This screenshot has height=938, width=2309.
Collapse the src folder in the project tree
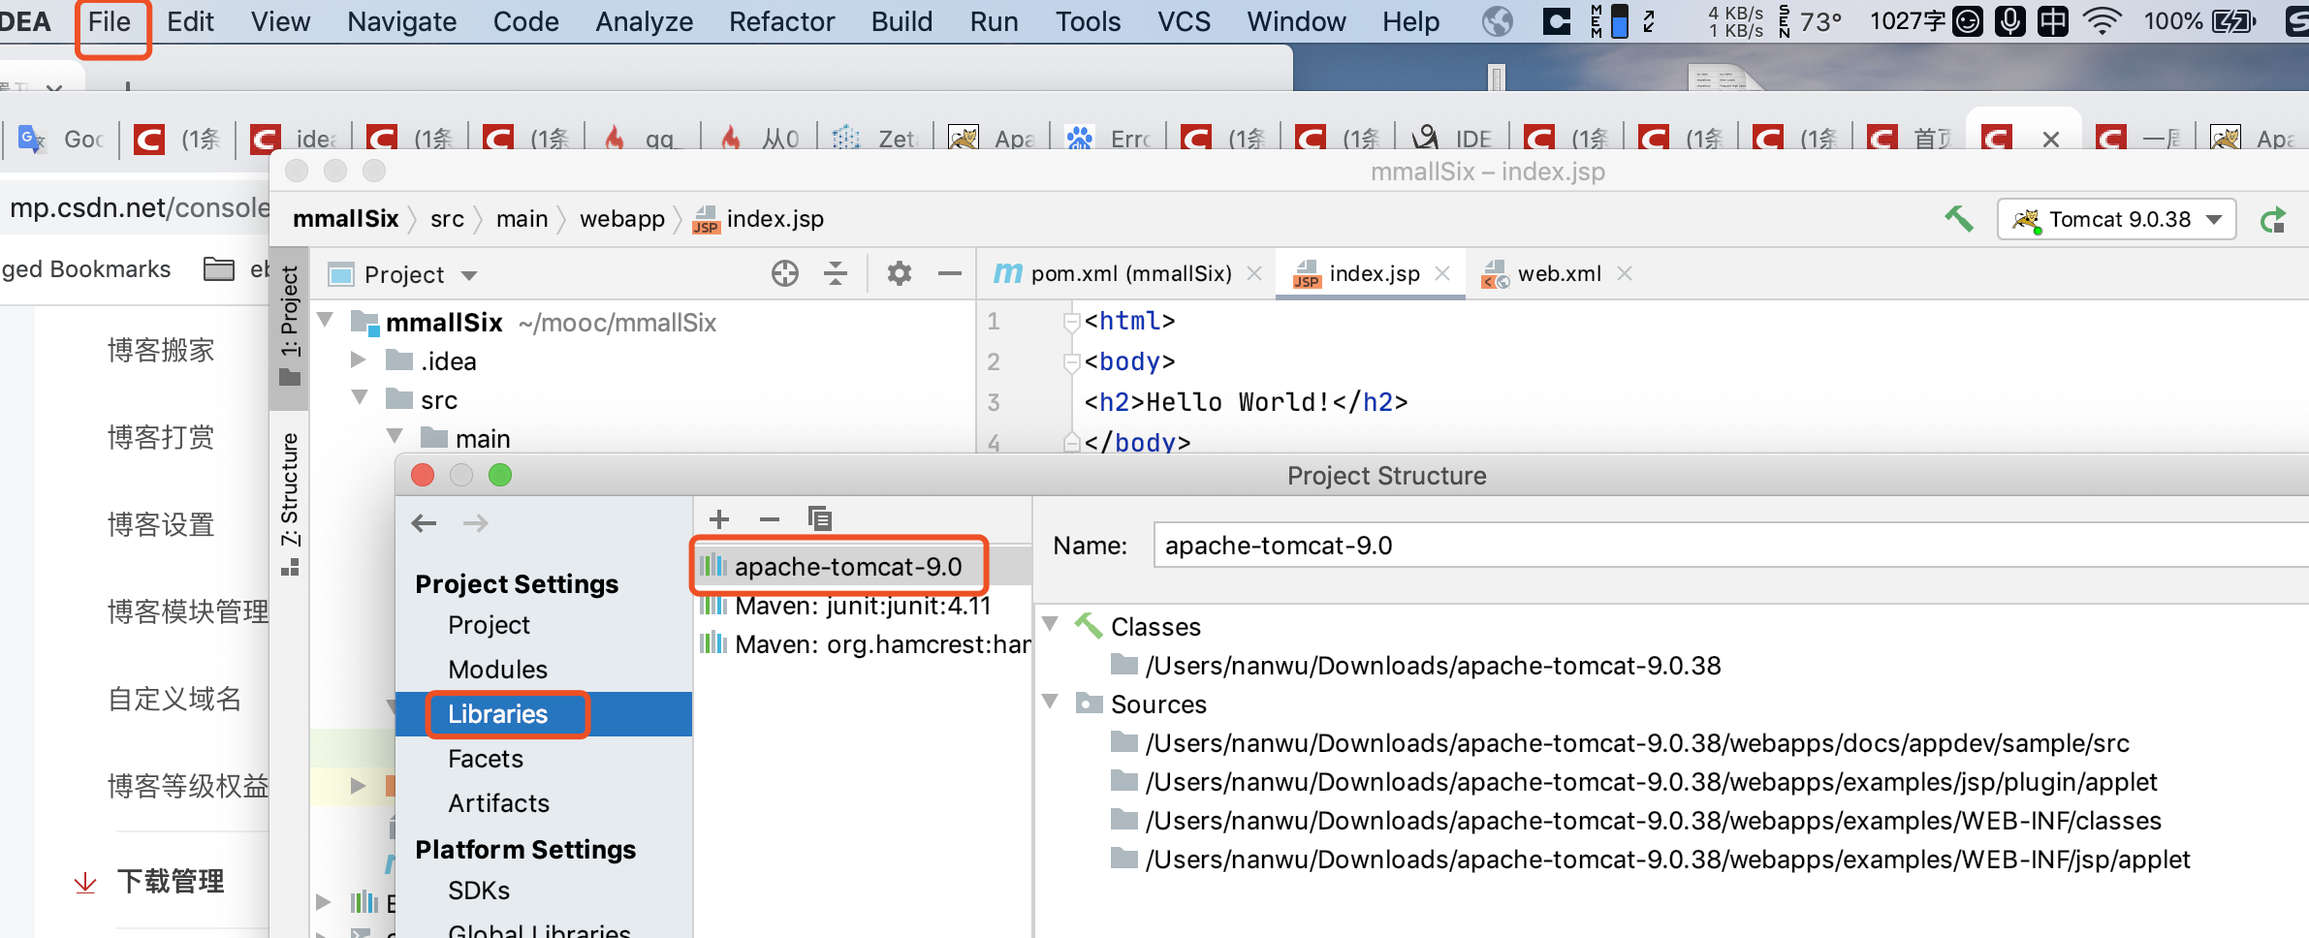click(x=362, y=398)
